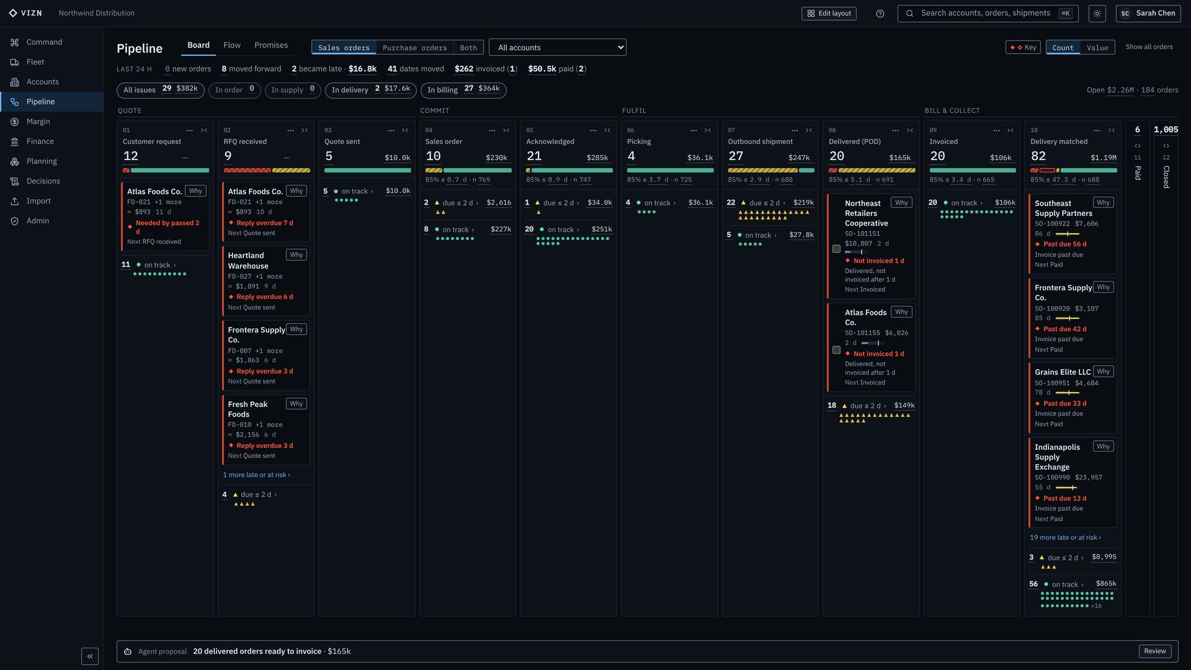Screen dimensions: 1191x670
Task: Open the Accounts building icon
Action: pos(14,82)
